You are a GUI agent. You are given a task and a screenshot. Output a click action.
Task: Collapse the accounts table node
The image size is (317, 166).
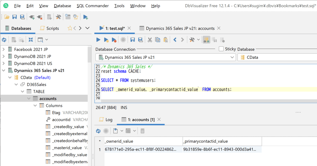(x=29, y=98)
